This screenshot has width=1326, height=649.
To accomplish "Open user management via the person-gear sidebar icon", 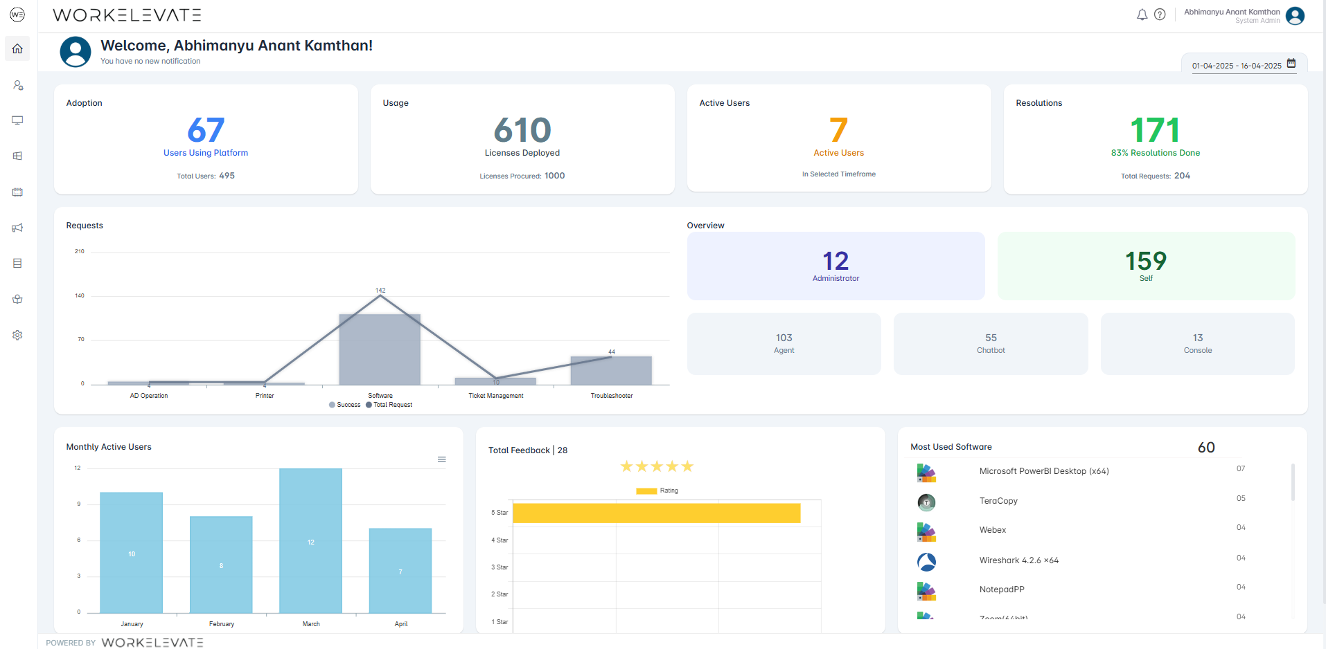I will [x=17, y=84].
